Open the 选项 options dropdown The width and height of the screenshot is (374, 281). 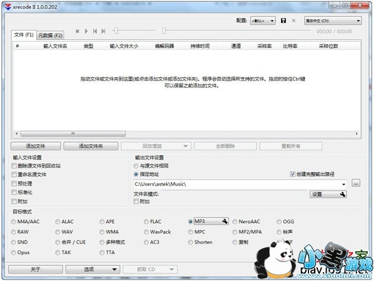point(93,269)
